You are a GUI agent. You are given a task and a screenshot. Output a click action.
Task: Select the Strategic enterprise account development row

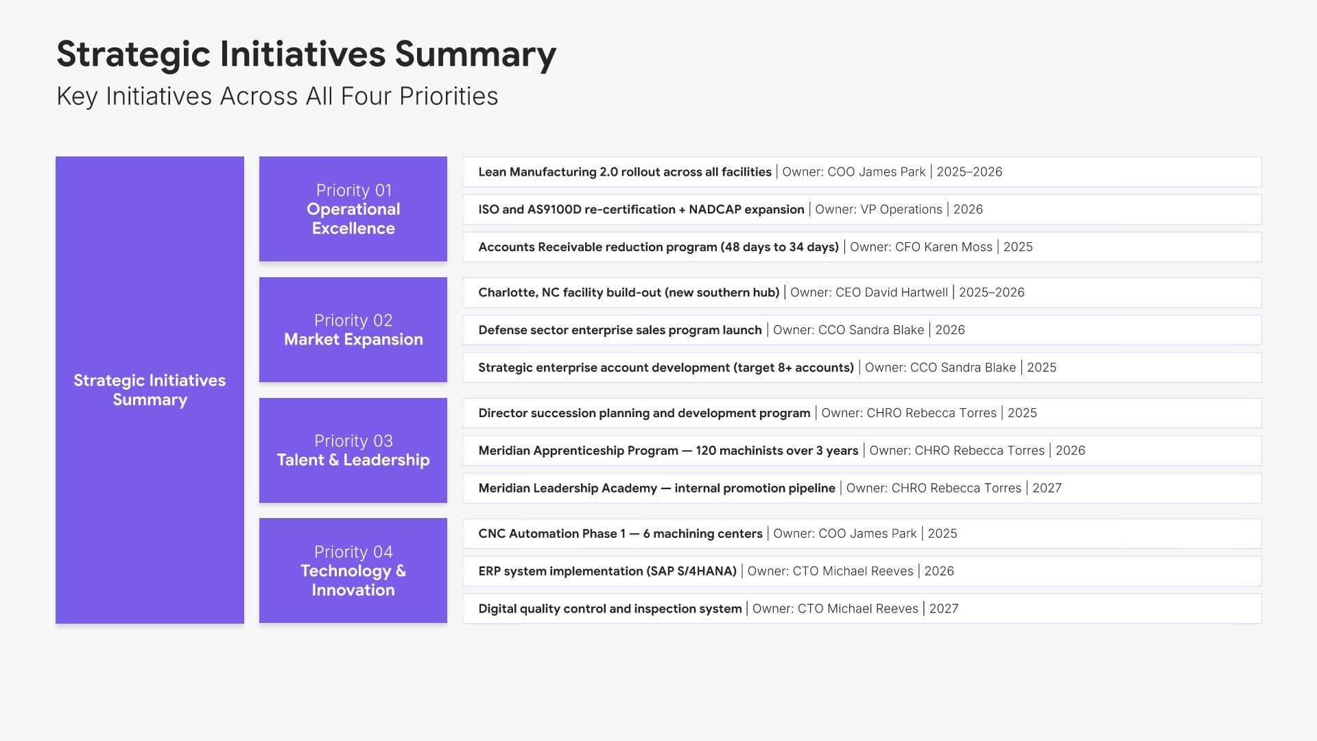point(861,368)
